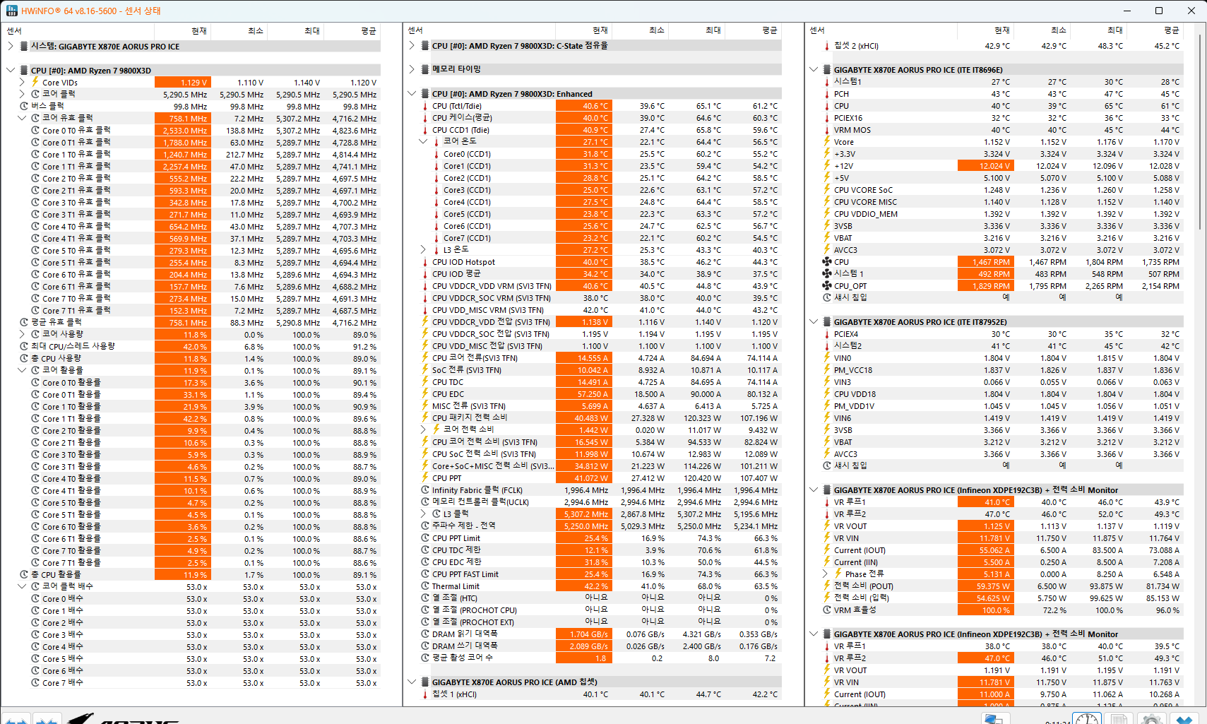The image size is (1207, 724).
Task: Collapse the 코어 온도 tree node
Action: click(x=423, y=141)
